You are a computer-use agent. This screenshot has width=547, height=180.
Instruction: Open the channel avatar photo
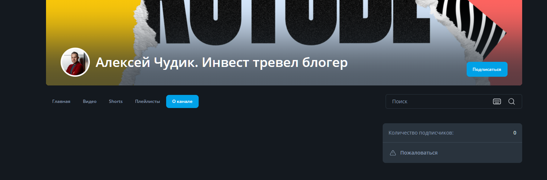[x=75, y=62]
